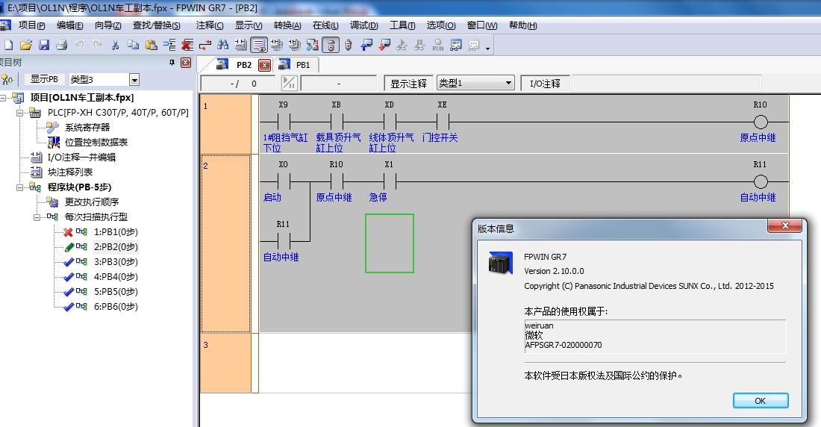Click the Print icon in the toolbar
This screenshot has height=427, width=821.
tap(62, 45)
